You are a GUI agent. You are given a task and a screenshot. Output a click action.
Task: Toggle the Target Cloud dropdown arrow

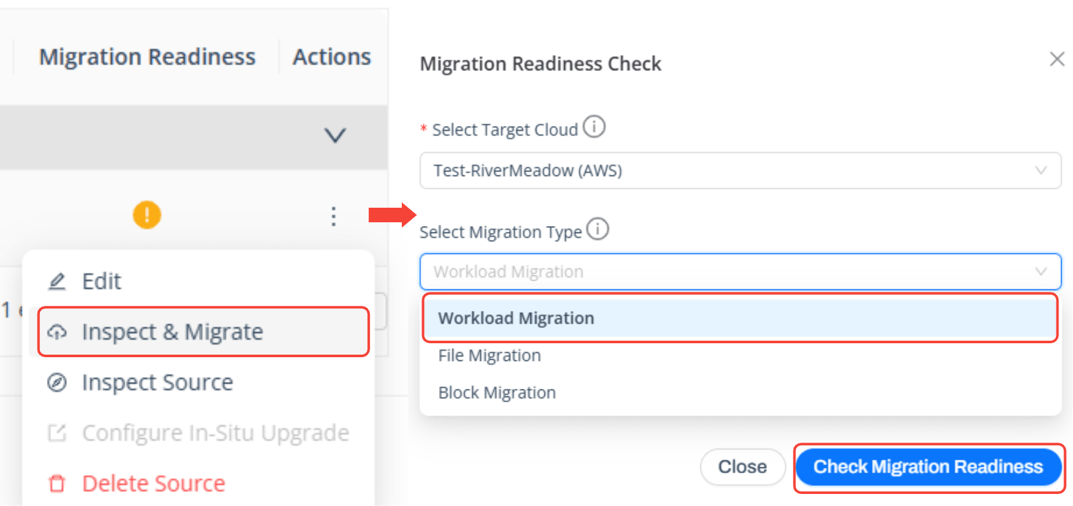coord(1041,170)
